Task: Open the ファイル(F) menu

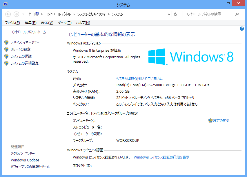Action: (12, 23)
